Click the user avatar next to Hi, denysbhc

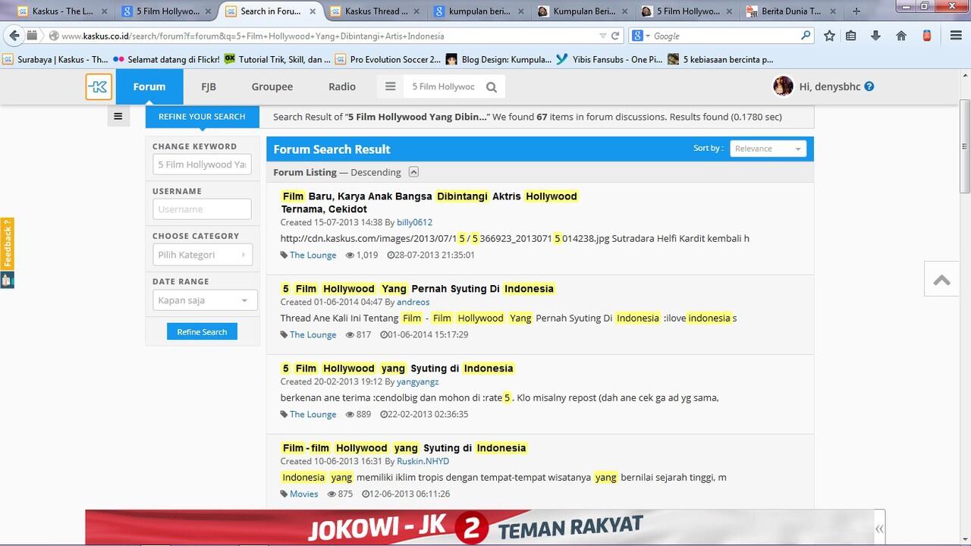click(783, 86)
